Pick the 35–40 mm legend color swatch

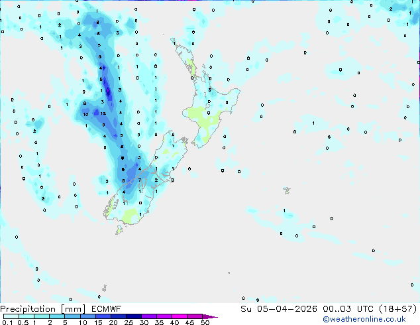click(x=164, y=316)
